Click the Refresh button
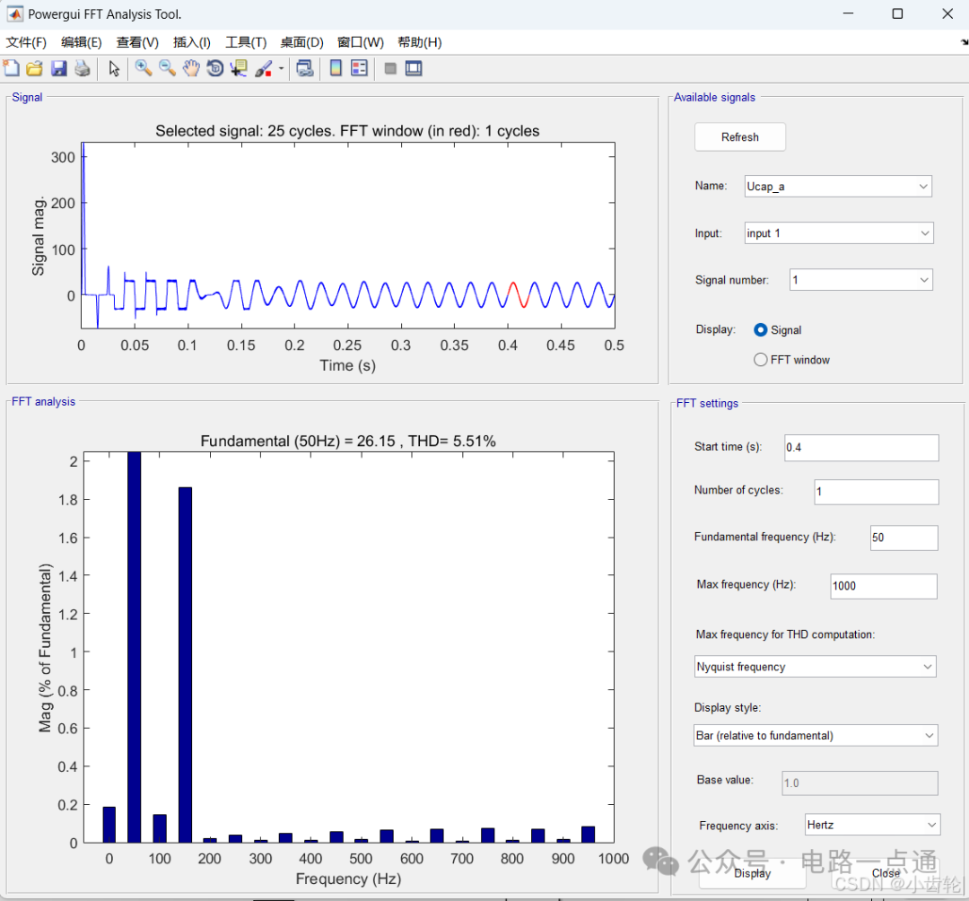Screen dimensions: 969x901 pyautogui.click(x=739, y=137)
